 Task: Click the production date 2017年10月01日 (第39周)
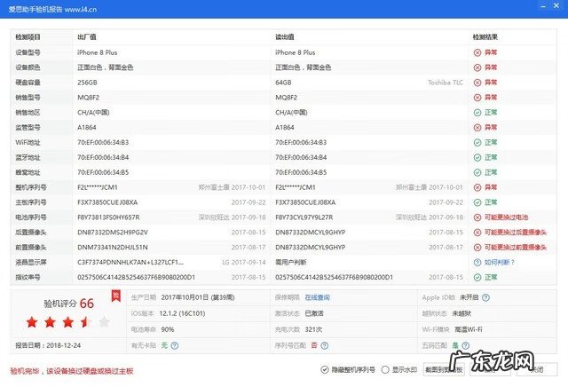coord(198,297)
